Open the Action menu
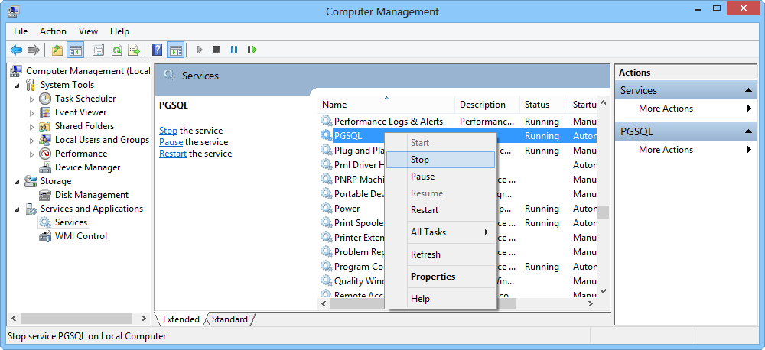Screen dimensions: 765x350 (x=53, y=31)
